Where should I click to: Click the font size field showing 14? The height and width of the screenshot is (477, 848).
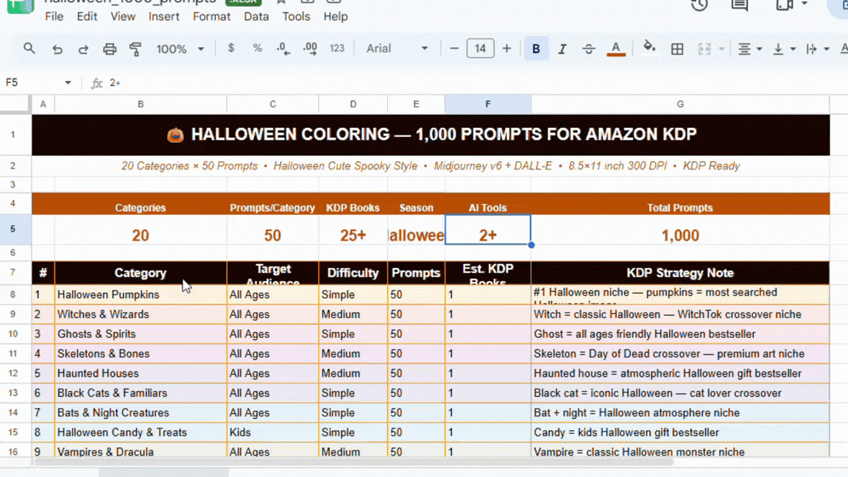tap(480, 49)
